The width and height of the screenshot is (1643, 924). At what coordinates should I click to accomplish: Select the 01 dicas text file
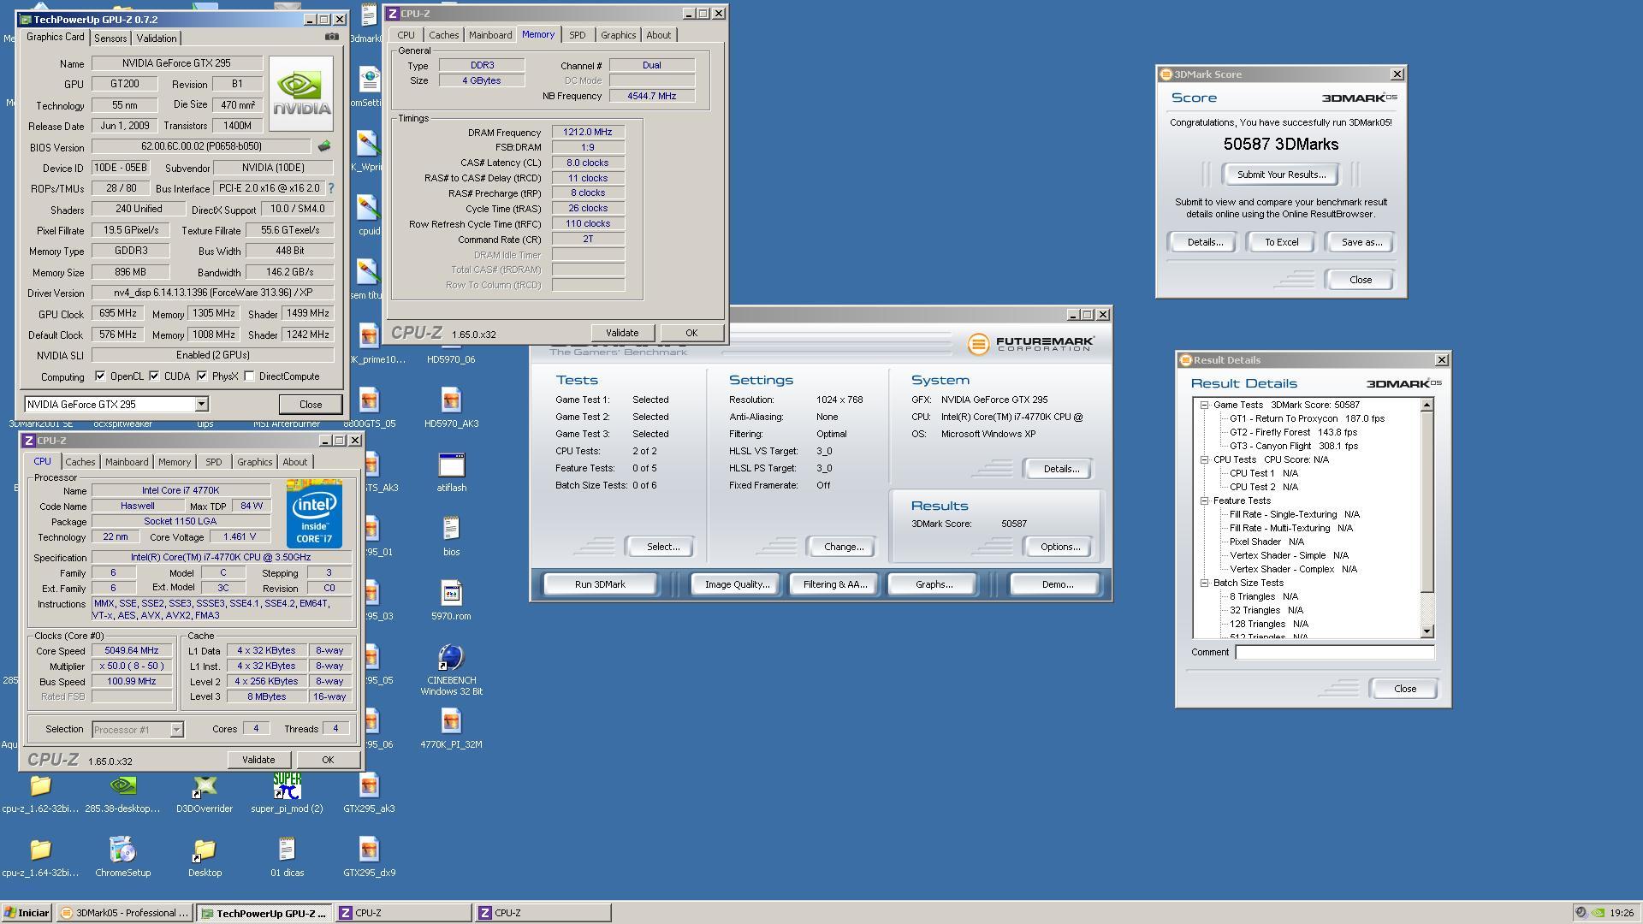click(287, 856)
